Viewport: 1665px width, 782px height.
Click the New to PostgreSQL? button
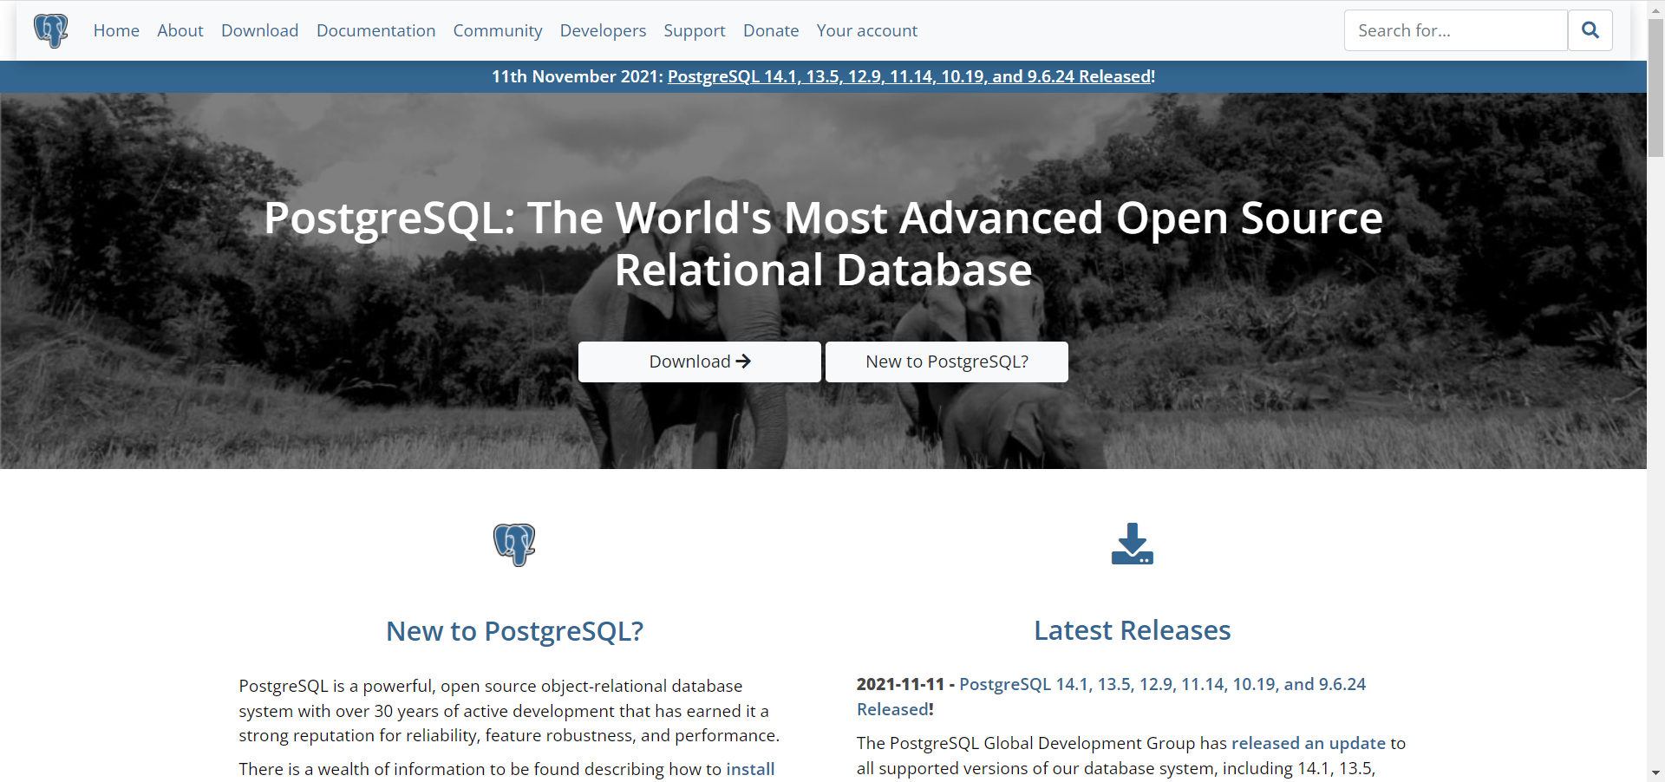(946, 362)
